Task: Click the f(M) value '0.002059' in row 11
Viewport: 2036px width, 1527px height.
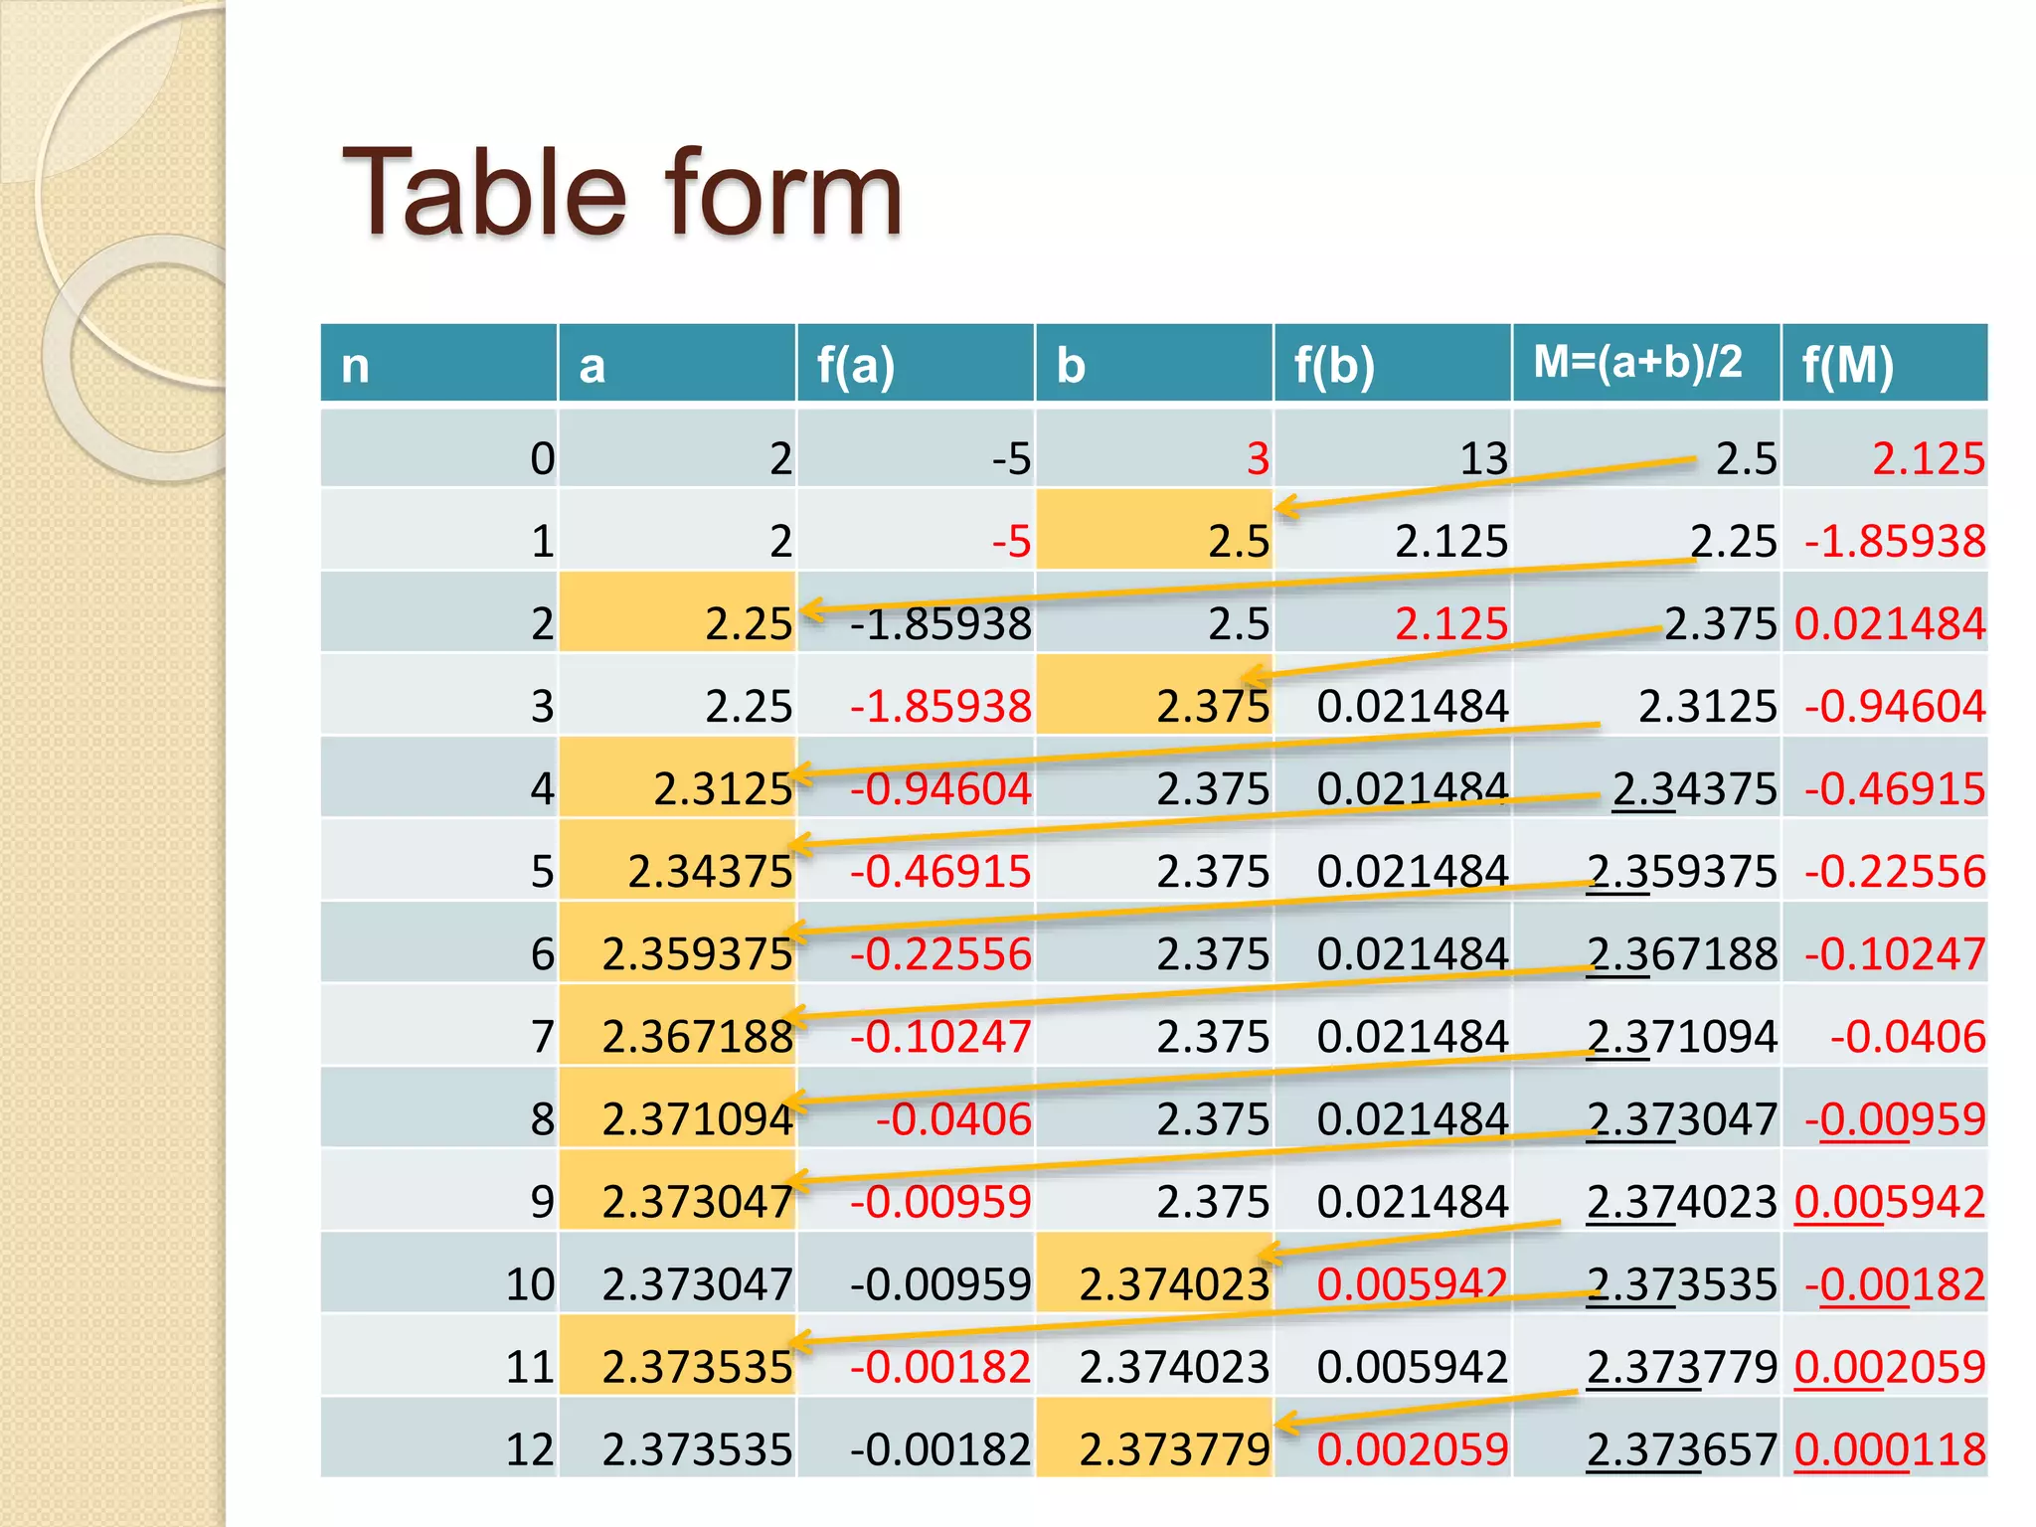Action: [1890, 1366]
